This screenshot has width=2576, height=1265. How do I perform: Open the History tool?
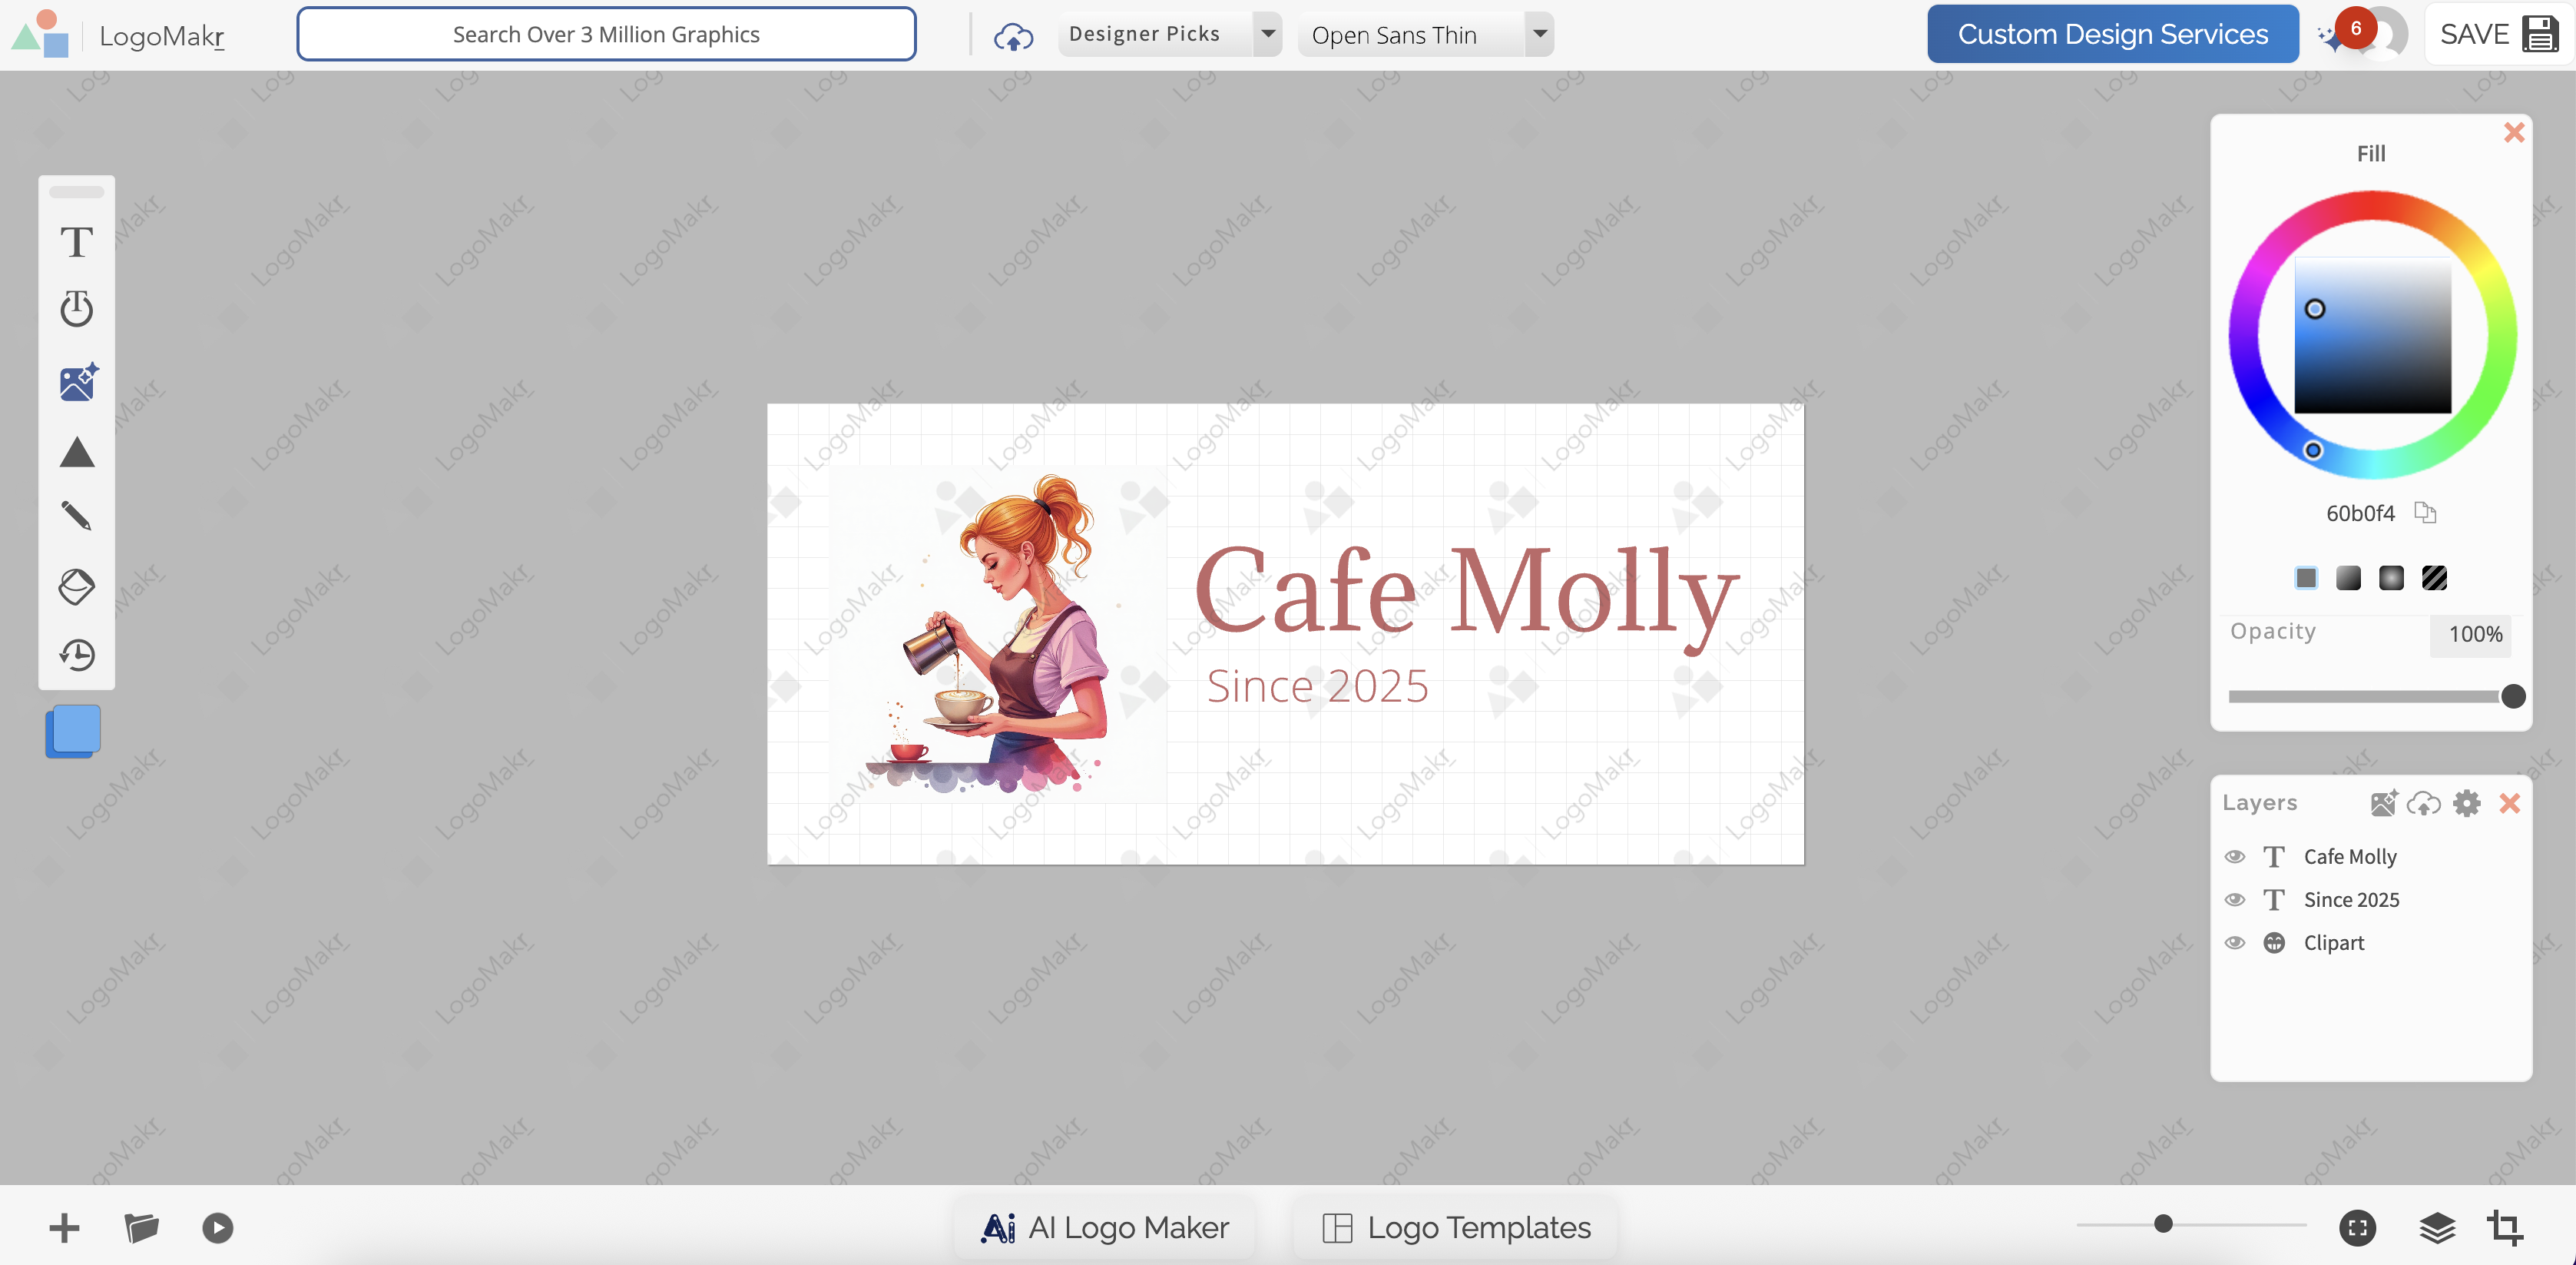(76, 656)
